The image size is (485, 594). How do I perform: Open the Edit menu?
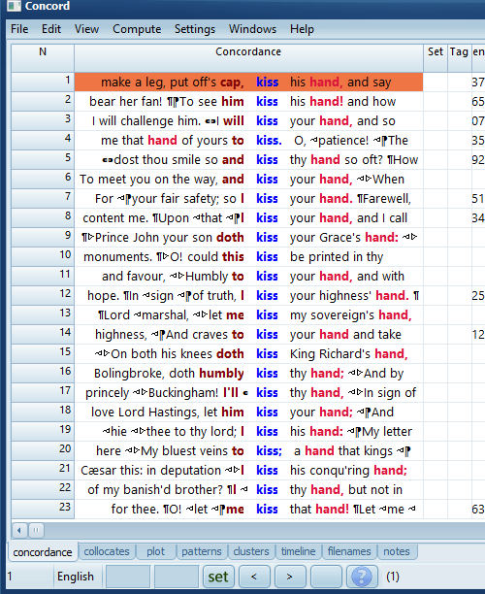[x=51, y=29]
